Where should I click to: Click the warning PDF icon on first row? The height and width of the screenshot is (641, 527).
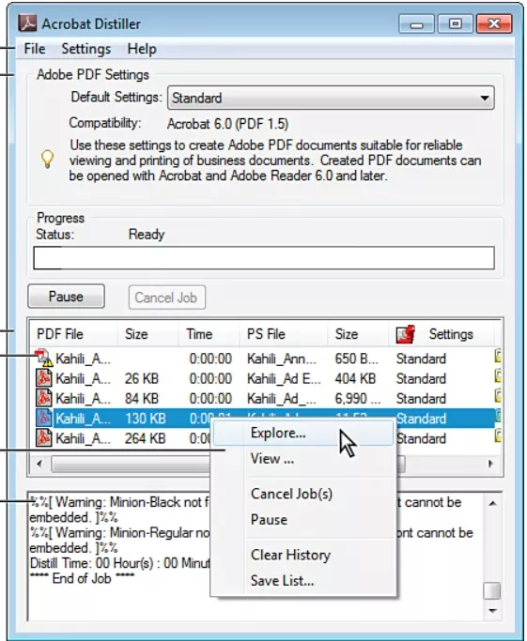click(44, 359)
